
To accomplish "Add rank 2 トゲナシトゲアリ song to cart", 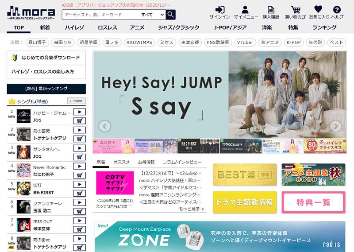I will pos(80,139).
